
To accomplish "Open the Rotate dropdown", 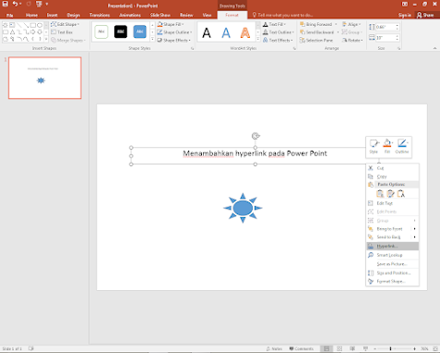I will point(352,40).
